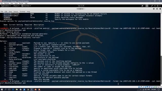Switch to VirtualBox taskbar icon
Viewport: 162px width, 91px height.
32,89
